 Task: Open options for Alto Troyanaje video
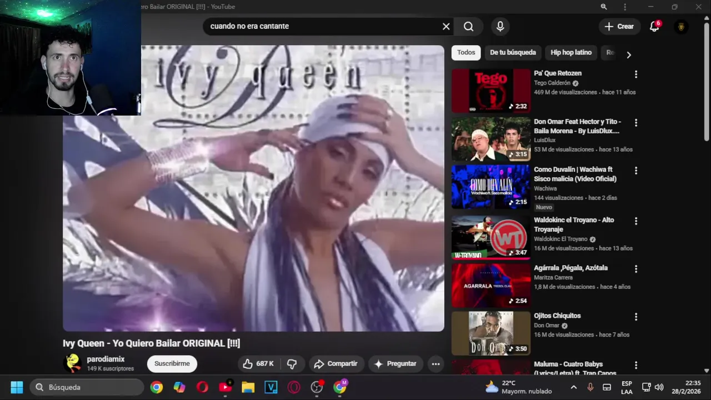(x=636, y=221)
